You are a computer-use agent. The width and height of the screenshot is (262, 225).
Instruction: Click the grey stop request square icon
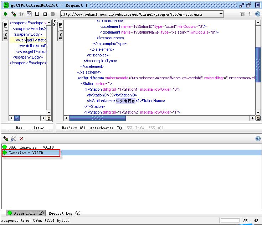(x=53, y=14)
